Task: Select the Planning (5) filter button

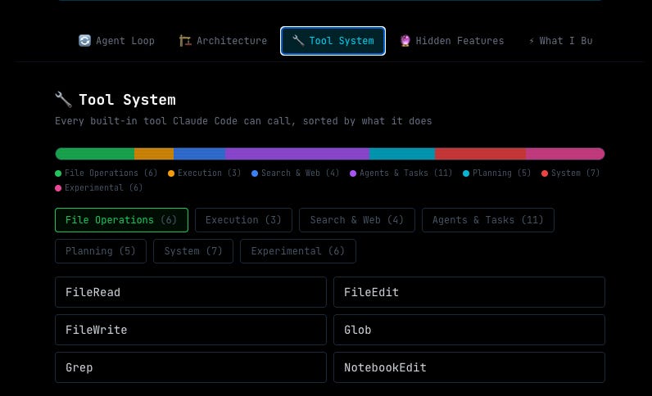Action: click(x=101, y=251)
